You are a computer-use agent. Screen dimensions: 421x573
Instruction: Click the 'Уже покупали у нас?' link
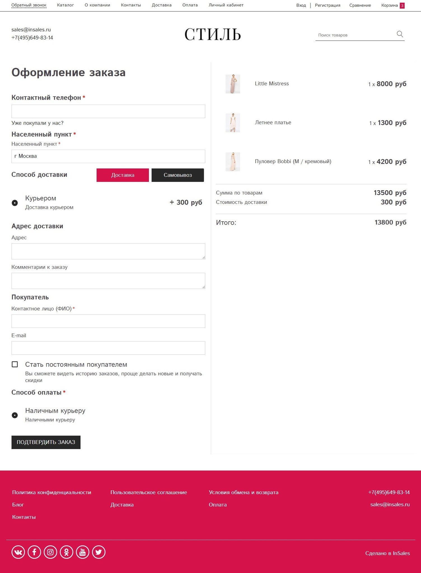38,123
